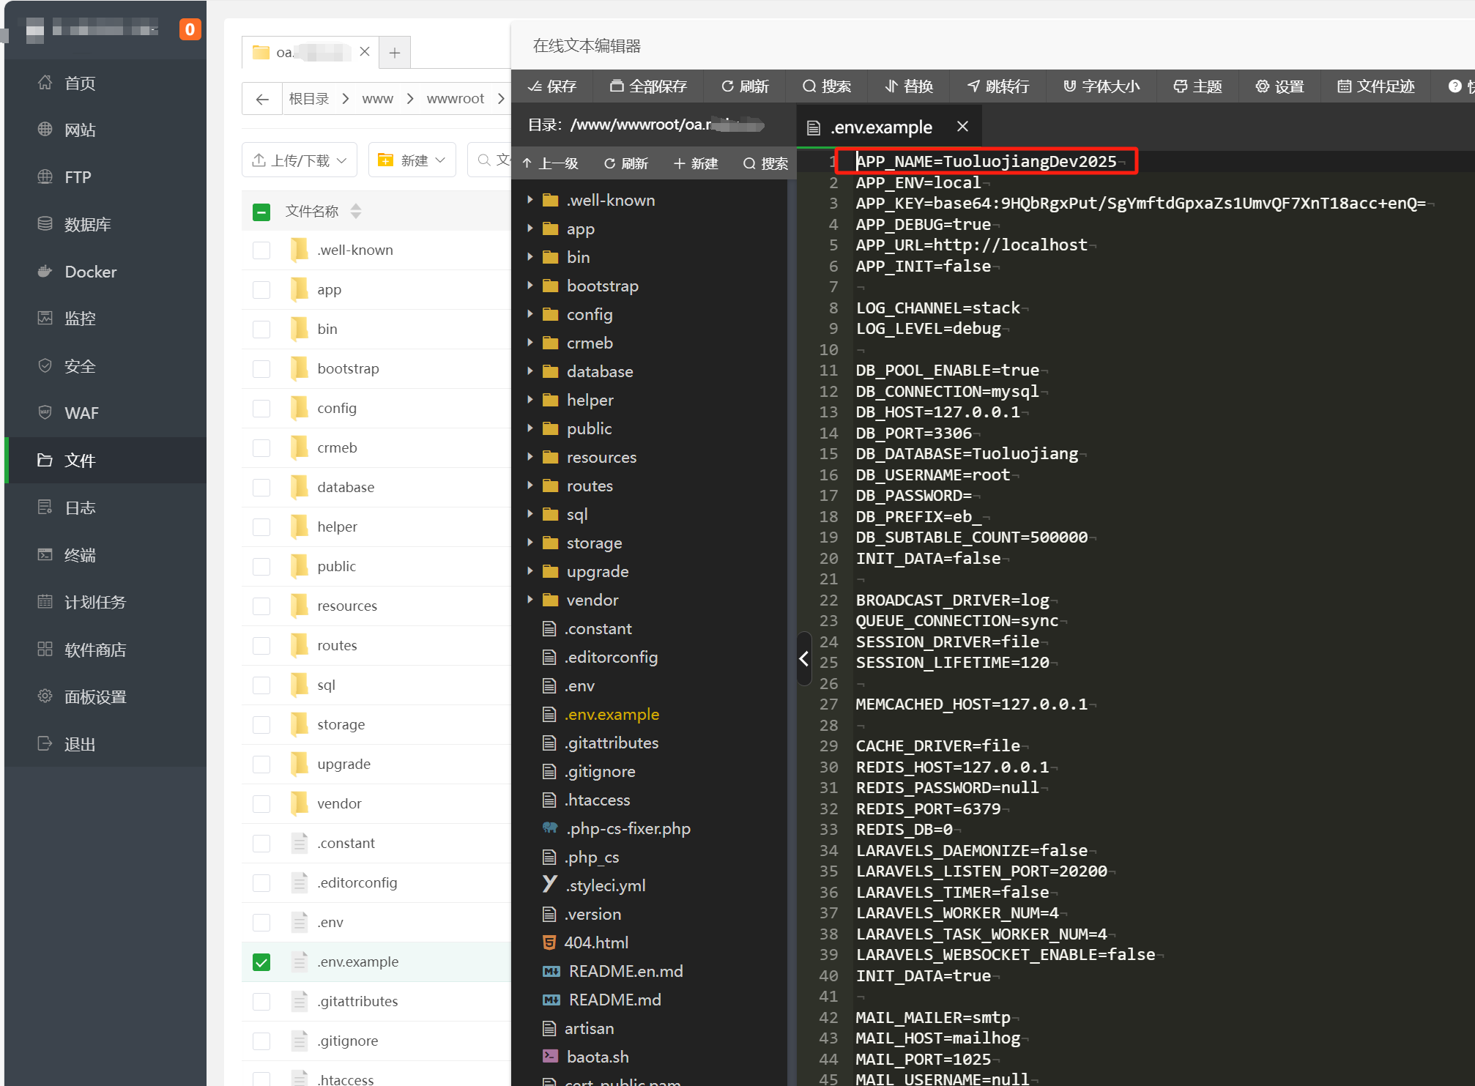1475x1086 pixels.
Task: Expand the database folder in editor tree
Action: pyautogui.click(x=530, y=371)
